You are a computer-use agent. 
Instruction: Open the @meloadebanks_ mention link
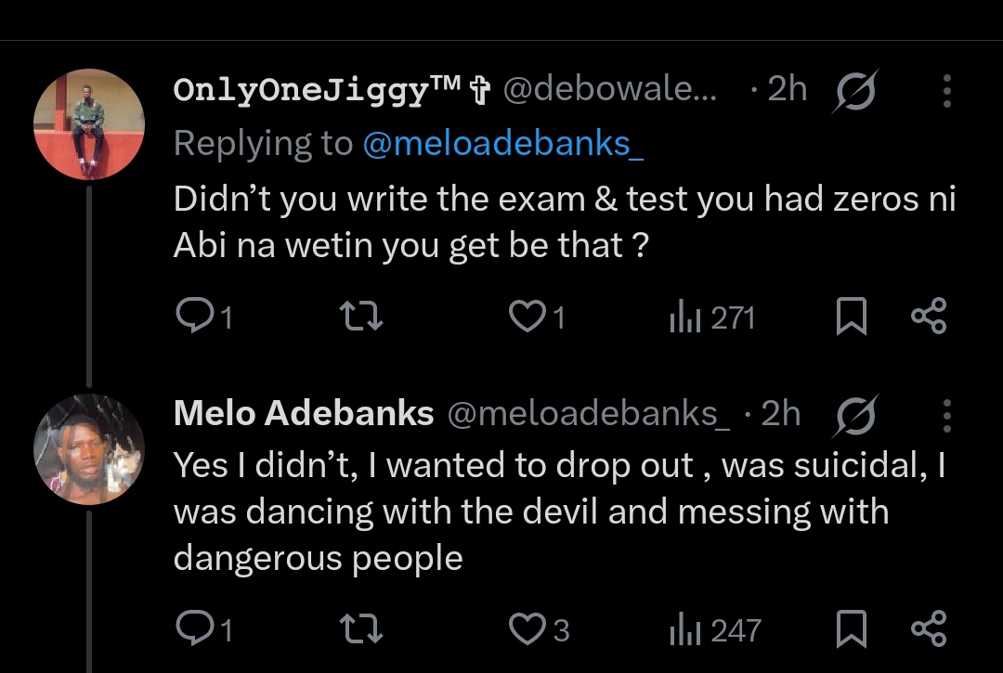pyautogui.click(x=502, y=144)
